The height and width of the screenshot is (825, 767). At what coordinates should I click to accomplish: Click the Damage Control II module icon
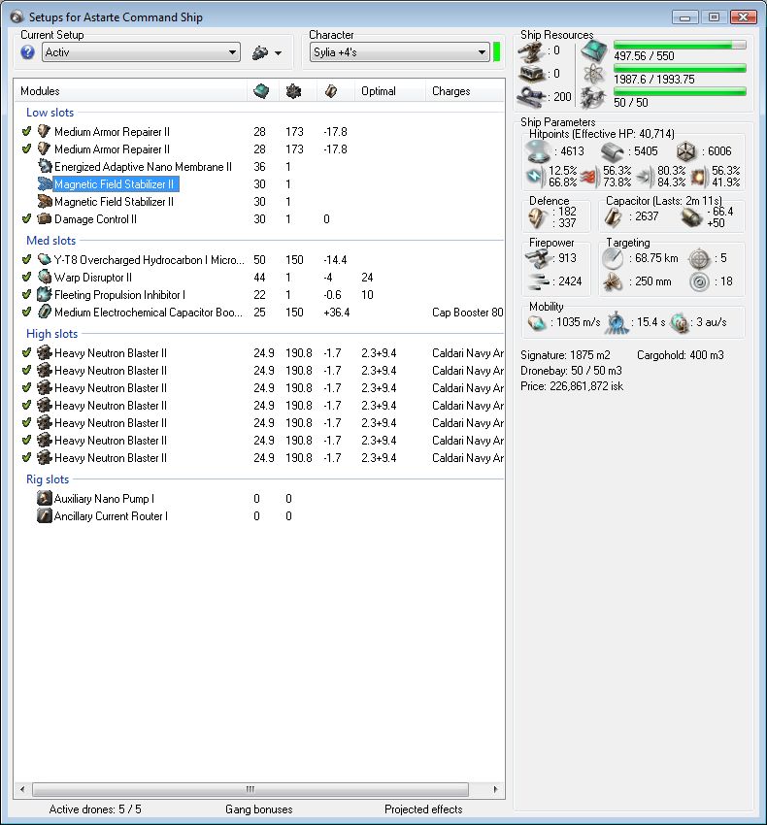click(45, 218)
